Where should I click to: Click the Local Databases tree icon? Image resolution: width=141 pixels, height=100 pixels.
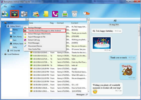5,54
